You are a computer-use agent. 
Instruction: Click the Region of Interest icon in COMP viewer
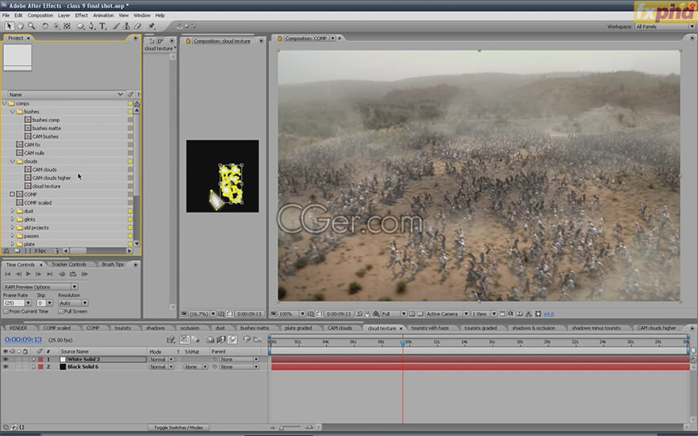coord(412,314)
